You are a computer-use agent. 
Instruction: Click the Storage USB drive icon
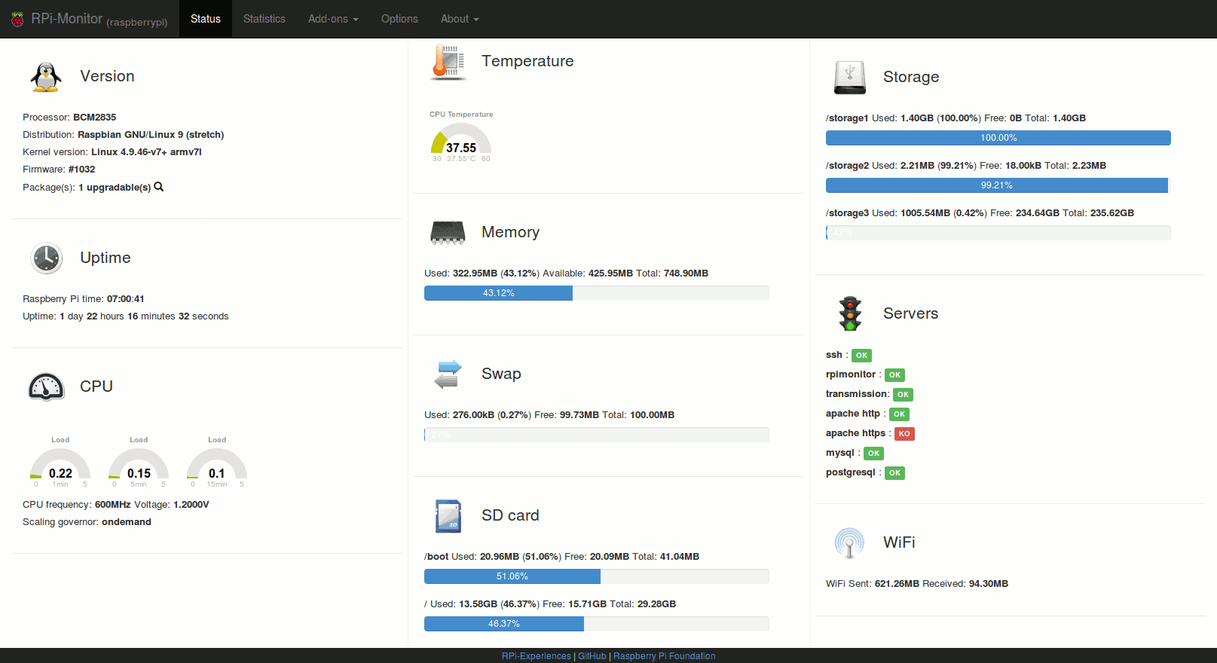pos(850,78)
